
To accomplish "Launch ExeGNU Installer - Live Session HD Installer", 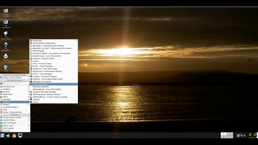I will (x=54, y=54).
